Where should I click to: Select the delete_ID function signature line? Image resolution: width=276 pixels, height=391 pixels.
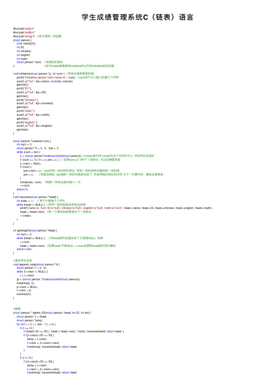[x=52, y=313]
